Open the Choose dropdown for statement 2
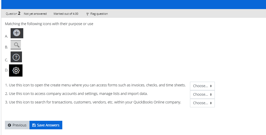Image resolution: width=266 pixels, height=135 pixels. [x=202, y=94]
